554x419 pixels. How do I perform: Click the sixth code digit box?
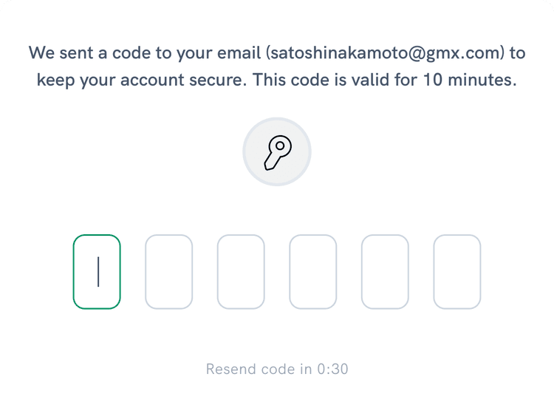click(x=456, y=271)
